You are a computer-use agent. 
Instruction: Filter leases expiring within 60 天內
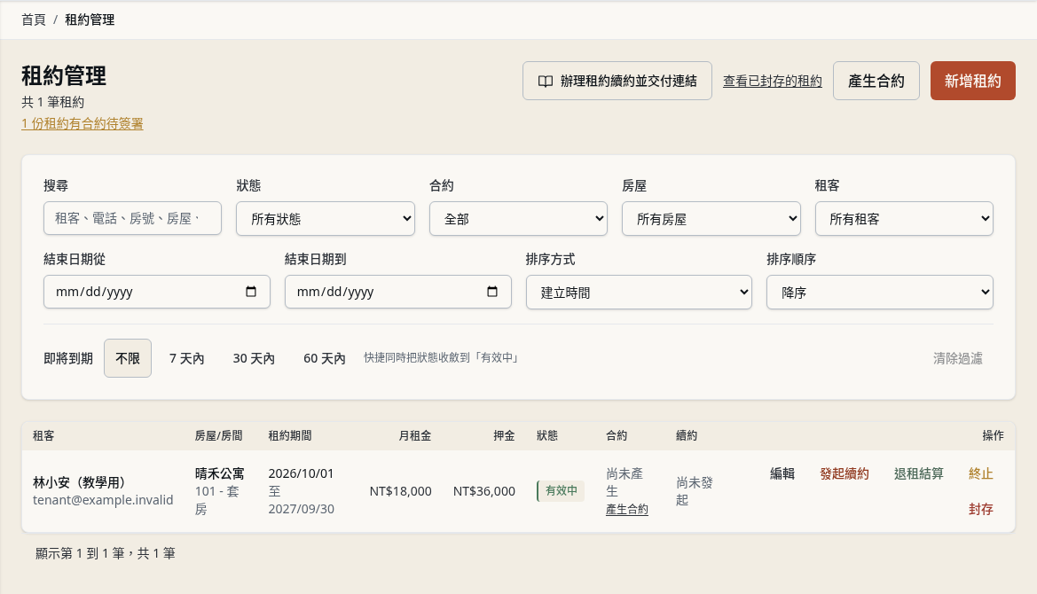(324, 358)
